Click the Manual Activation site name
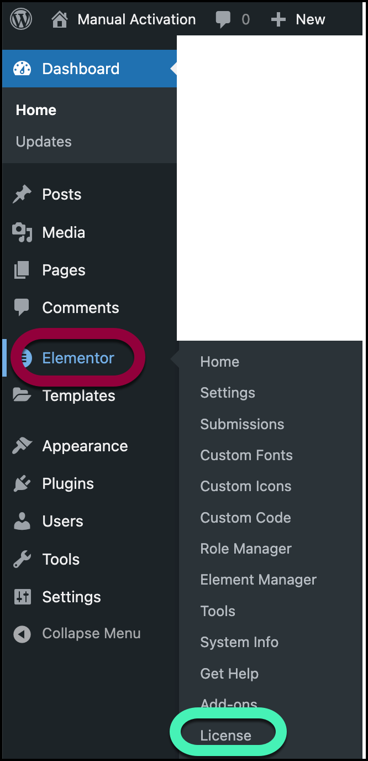 point(136,19)
